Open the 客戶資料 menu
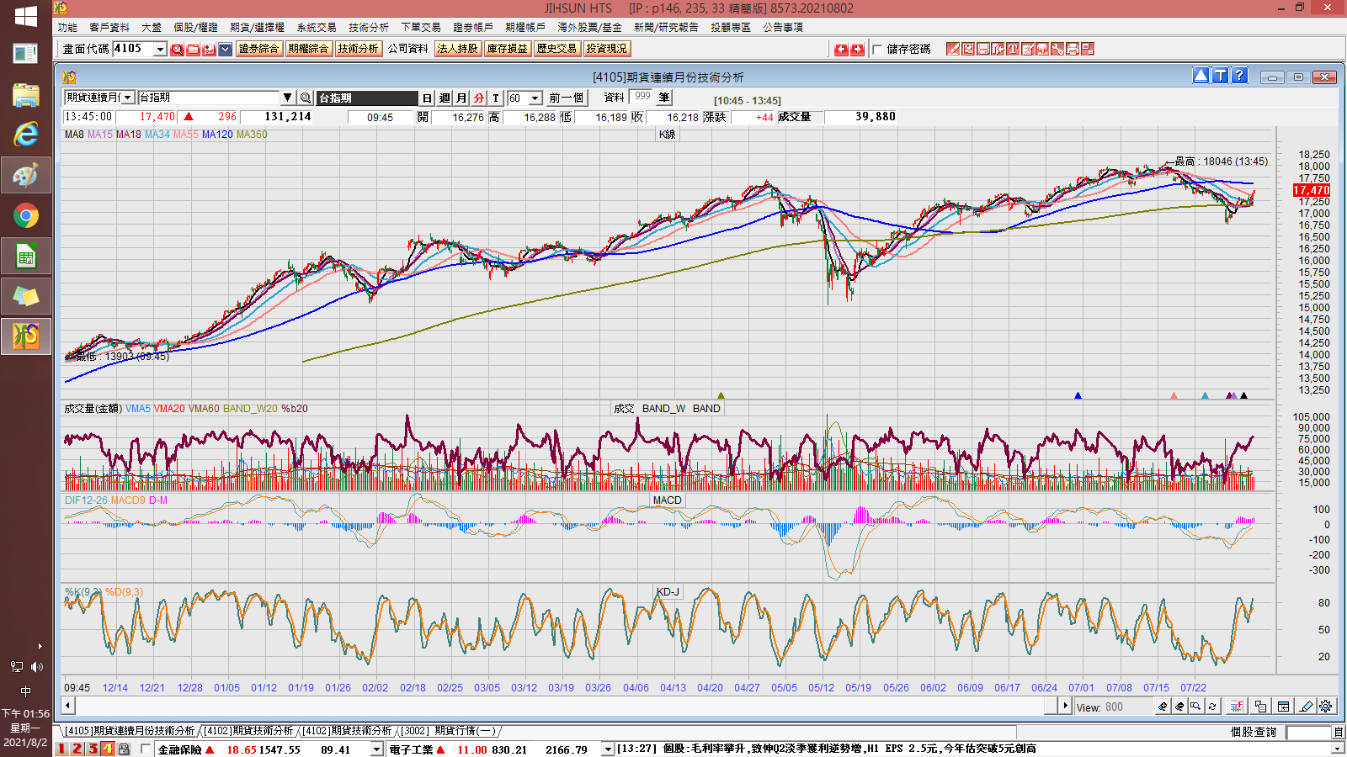Screen dimensions: 1347x757 click(109, 27)
